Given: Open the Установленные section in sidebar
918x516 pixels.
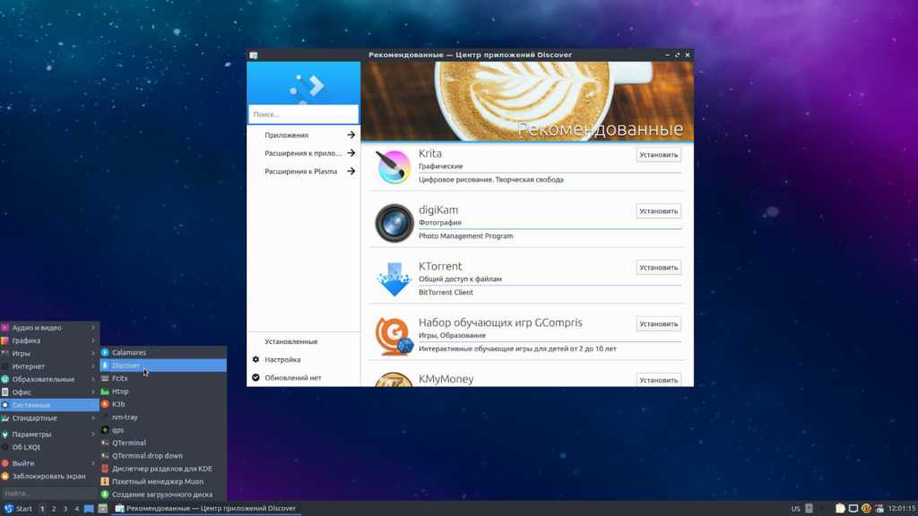Looking at the screenshot, I should point(290,341).
